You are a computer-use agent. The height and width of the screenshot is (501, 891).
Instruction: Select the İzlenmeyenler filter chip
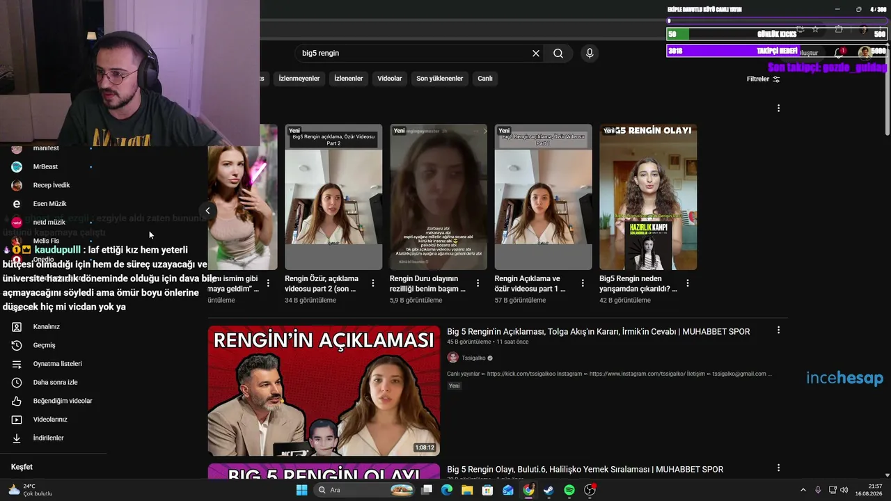pyautogui.click(x=299, y=79)
